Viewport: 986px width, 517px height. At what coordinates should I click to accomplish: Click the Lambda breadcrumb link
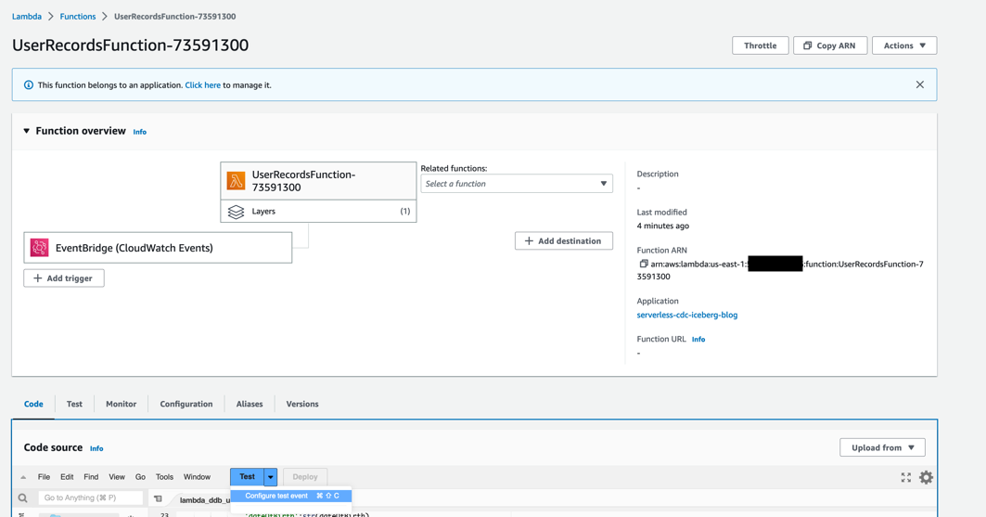point(26,17)
